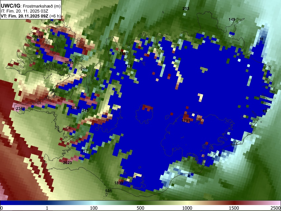281x211 pixels.
Task: Click the VT: Fim. 20.11.2025 09Z line
Action: click(x=31, y=16)
